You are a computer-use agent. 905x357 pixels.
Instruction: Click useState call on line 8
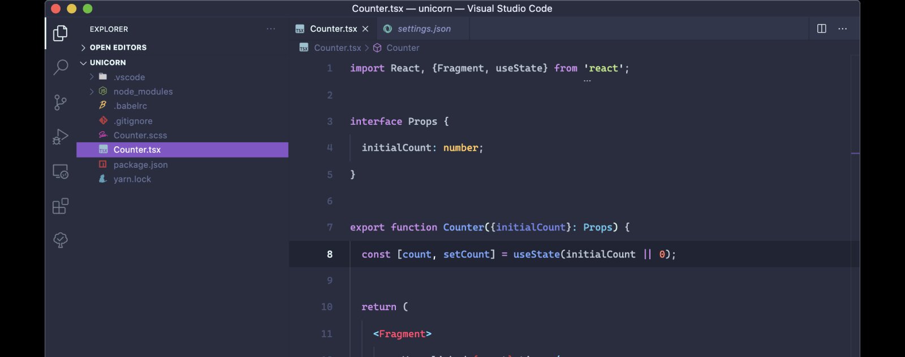tap(536, 254)
